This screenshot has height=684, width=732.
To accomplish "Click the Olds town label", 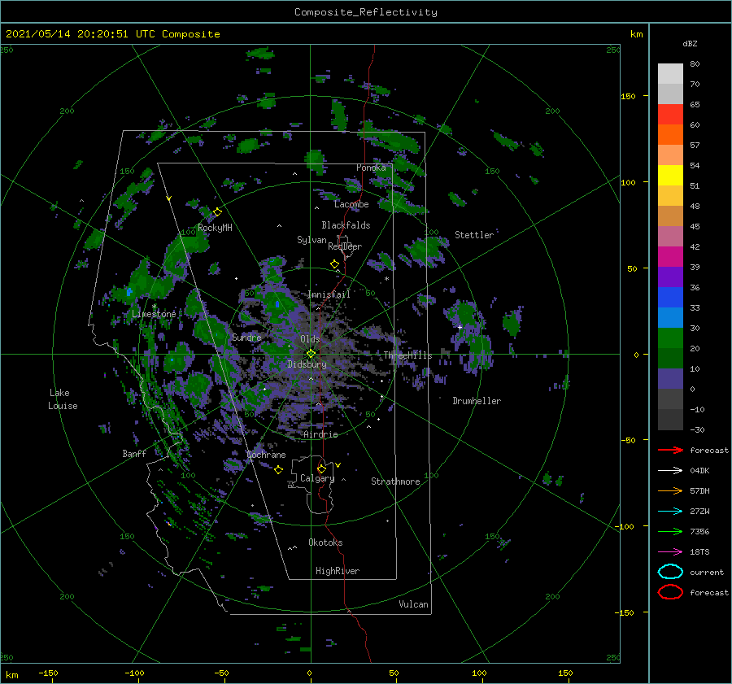I will point(310,339).
